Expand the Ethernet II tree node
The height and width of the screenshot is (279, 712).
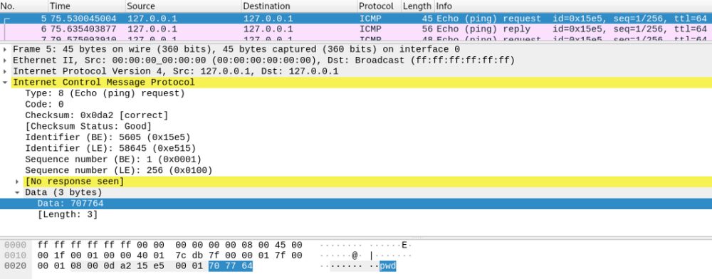[x=4, y=60]
